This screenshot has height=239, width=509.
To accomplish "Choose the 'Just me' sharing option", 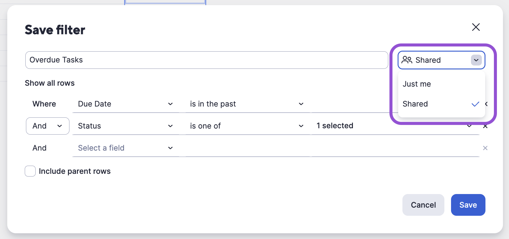I will 417,84.
